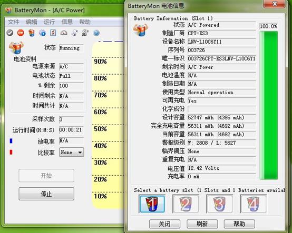Open the 信息 menu

click(x=67, y=22)
